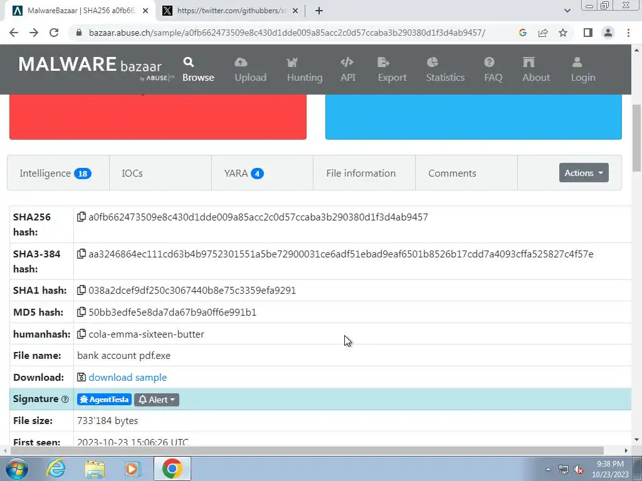Click the horizontal page scrollbar

[307, 450]
